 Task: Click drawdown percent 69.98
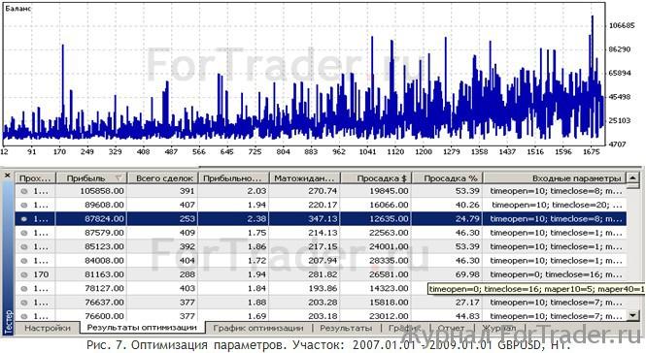tap(467, 274)
